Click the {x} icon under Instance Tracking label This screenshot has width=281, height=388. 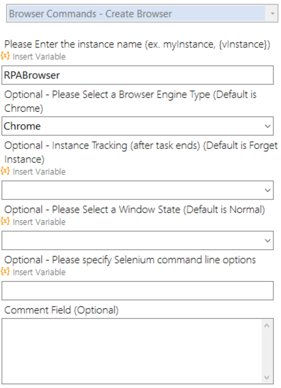(x=6, y=171)
